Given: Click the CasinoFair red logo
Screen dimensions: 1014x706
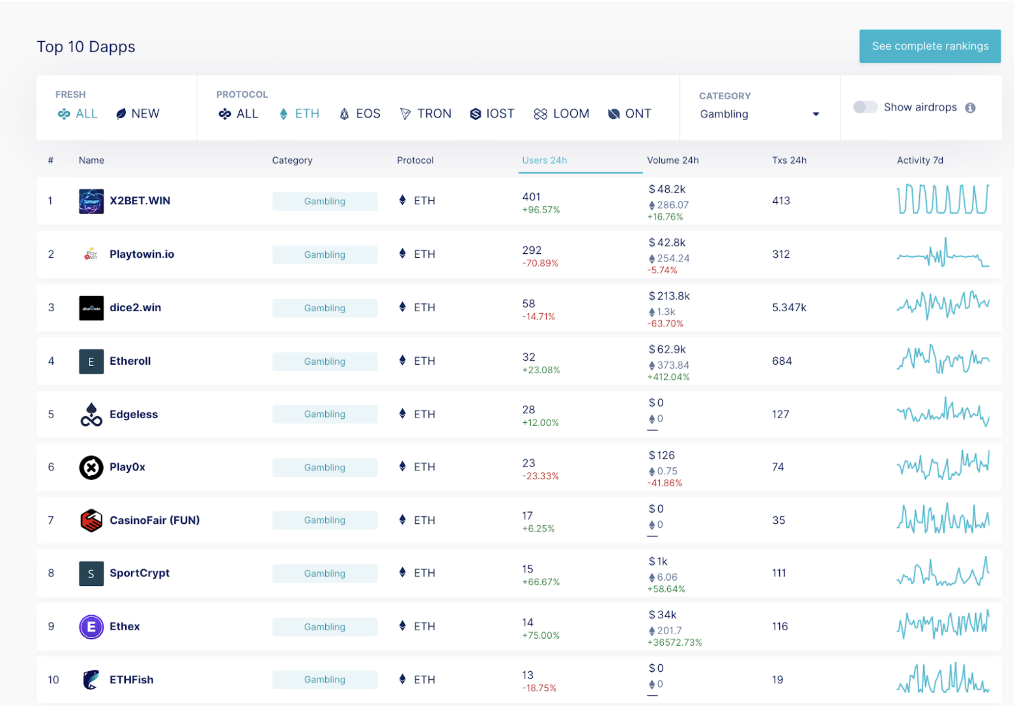Looking at the screenshot, I should tap(91, 520).
